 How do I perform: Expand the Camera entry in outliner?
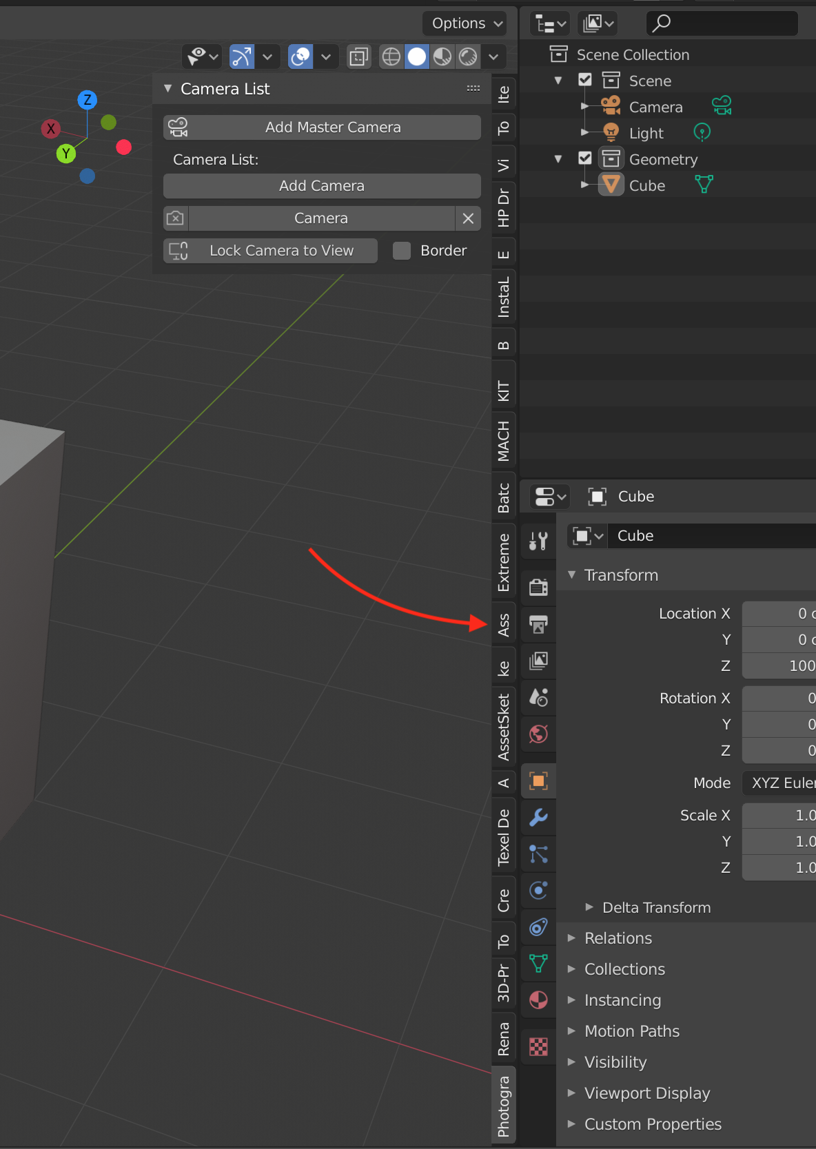click(585, 106)
